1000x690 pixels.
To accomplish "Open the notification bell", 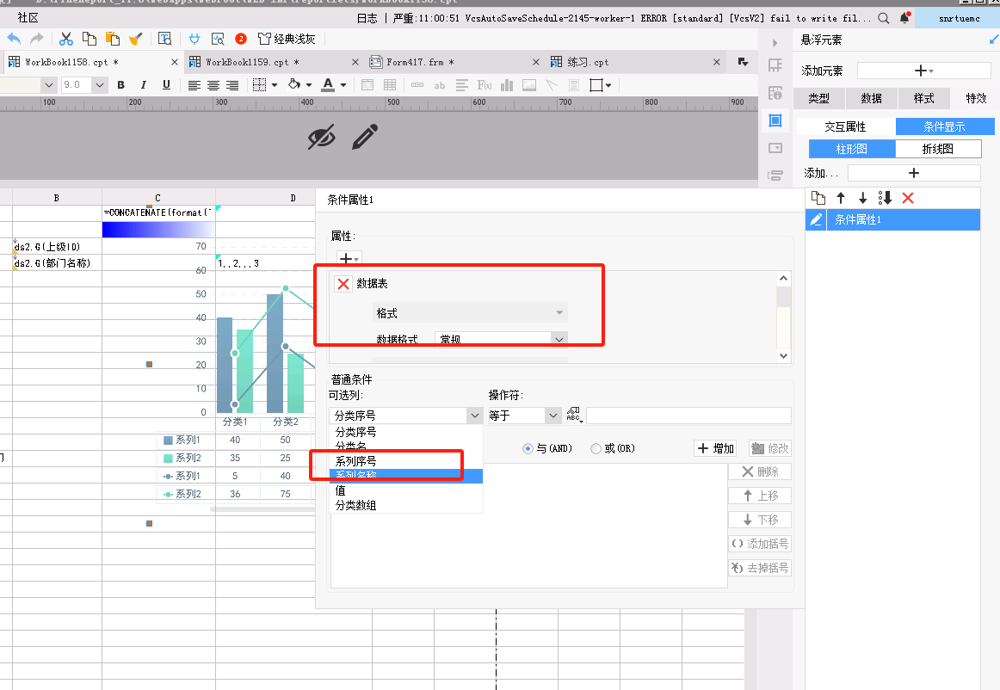I will 904,18.
